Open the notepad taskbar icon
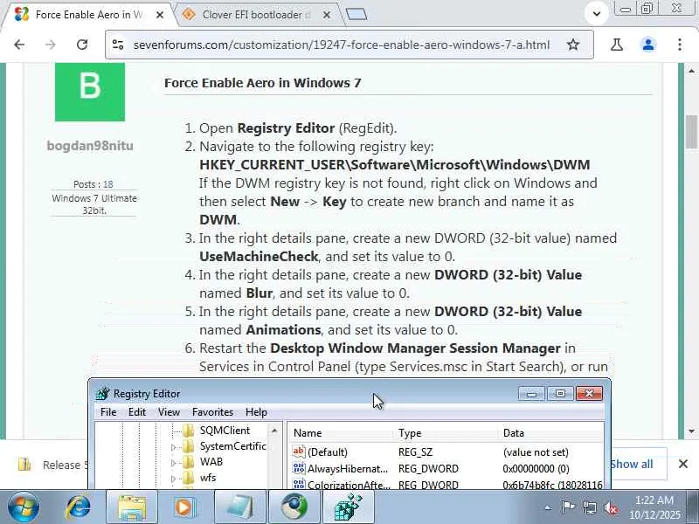699x524 pixels. (x=239, y=507)
